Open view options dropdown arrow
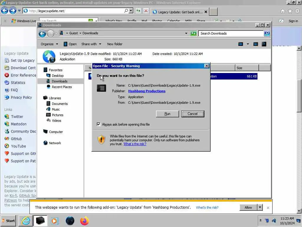This screenshot has height=227, width=302. pos(248,44)
